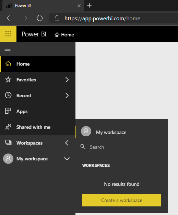Choose My workspace in the flyout

pos(122,132)
